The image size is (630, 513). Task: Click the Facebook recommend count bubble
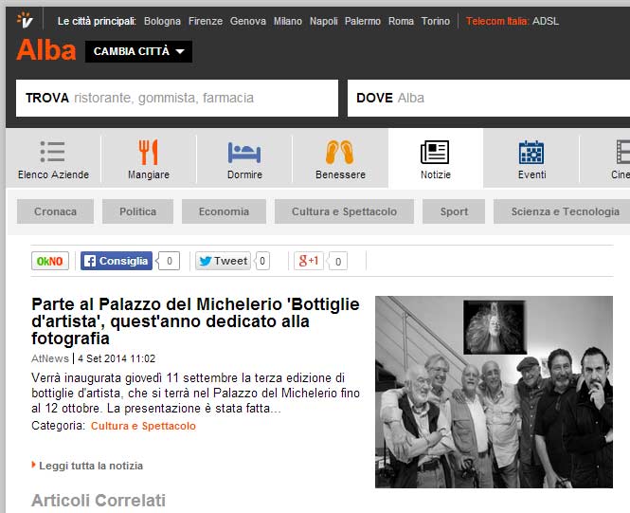(169, 261)
